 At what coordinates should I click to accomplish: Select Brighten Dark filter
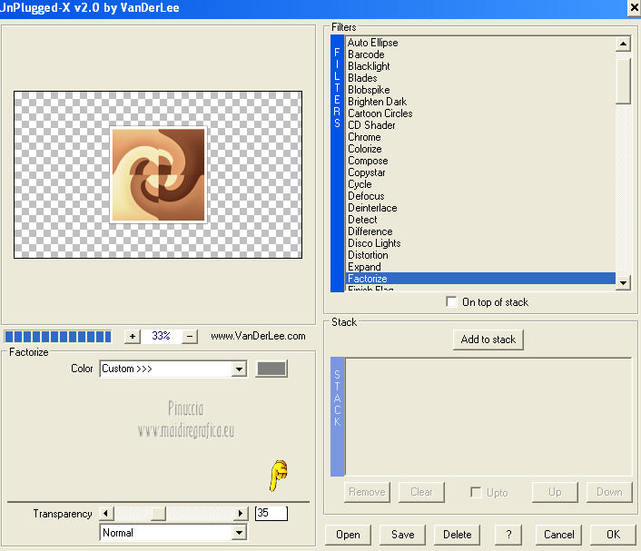tap(480, 102)
